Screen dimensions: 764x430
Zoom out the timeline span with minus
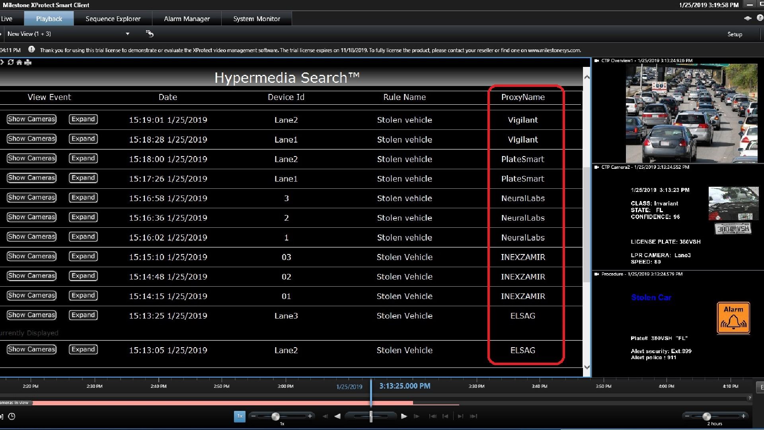coord(687,416)
